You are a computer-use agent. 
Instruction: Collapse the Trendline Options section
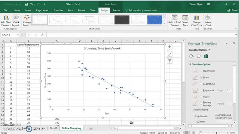pos(190,64)
